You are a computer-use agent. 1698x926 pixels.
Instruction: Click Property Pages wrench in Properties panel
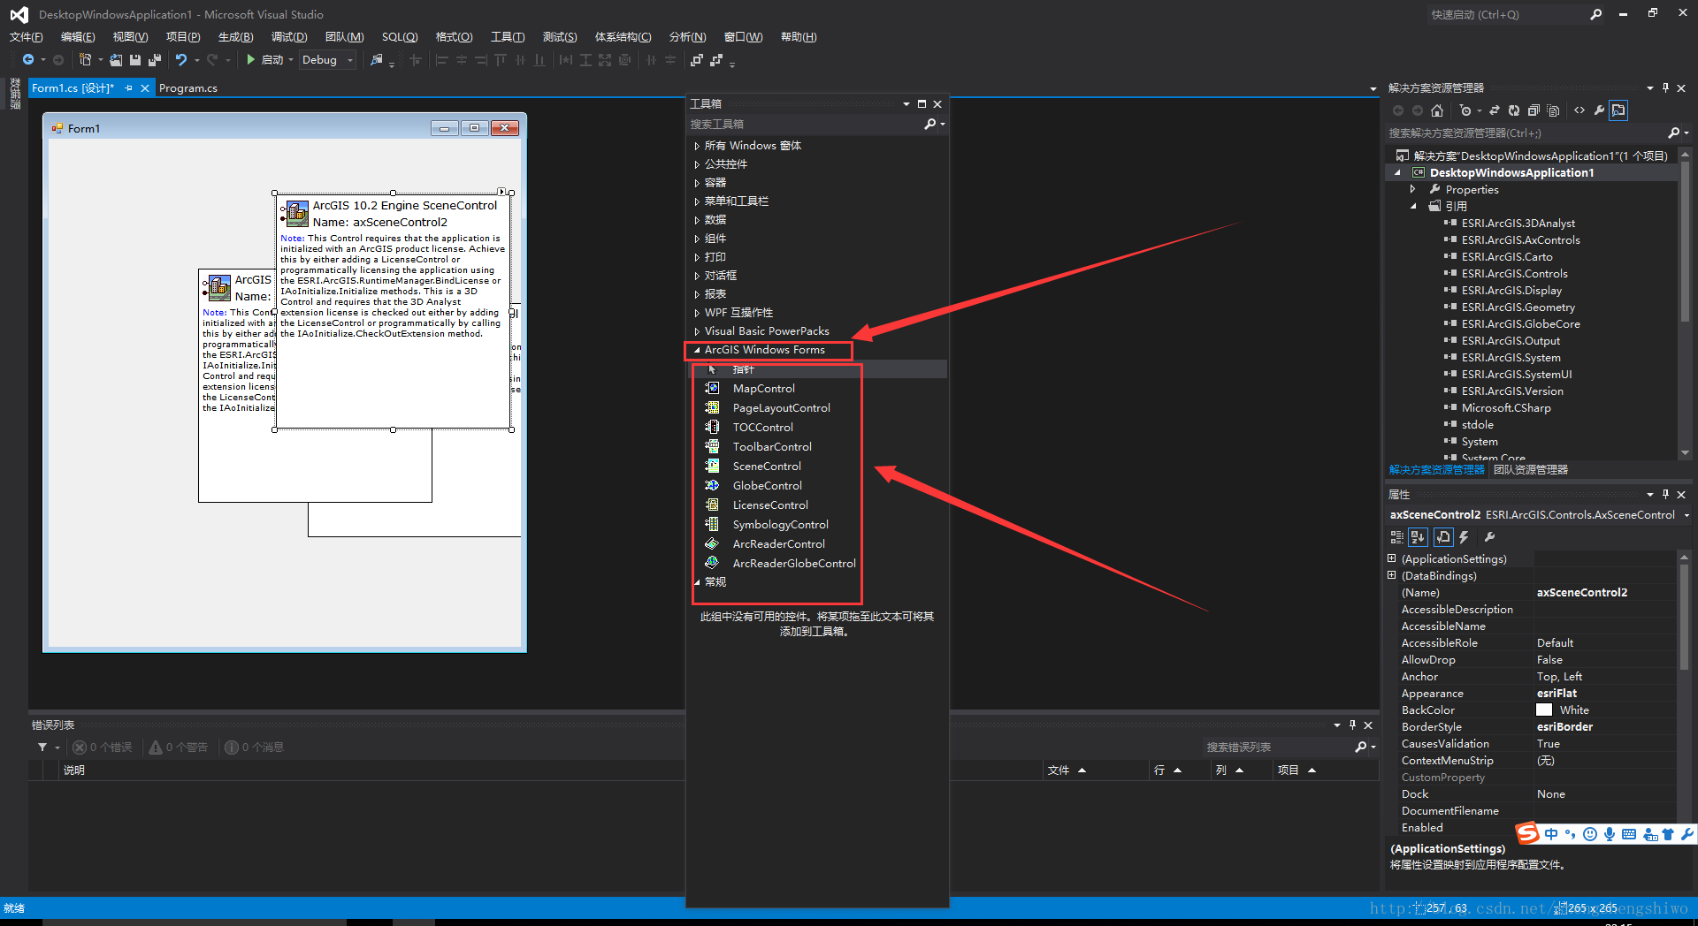[1490, 537]
